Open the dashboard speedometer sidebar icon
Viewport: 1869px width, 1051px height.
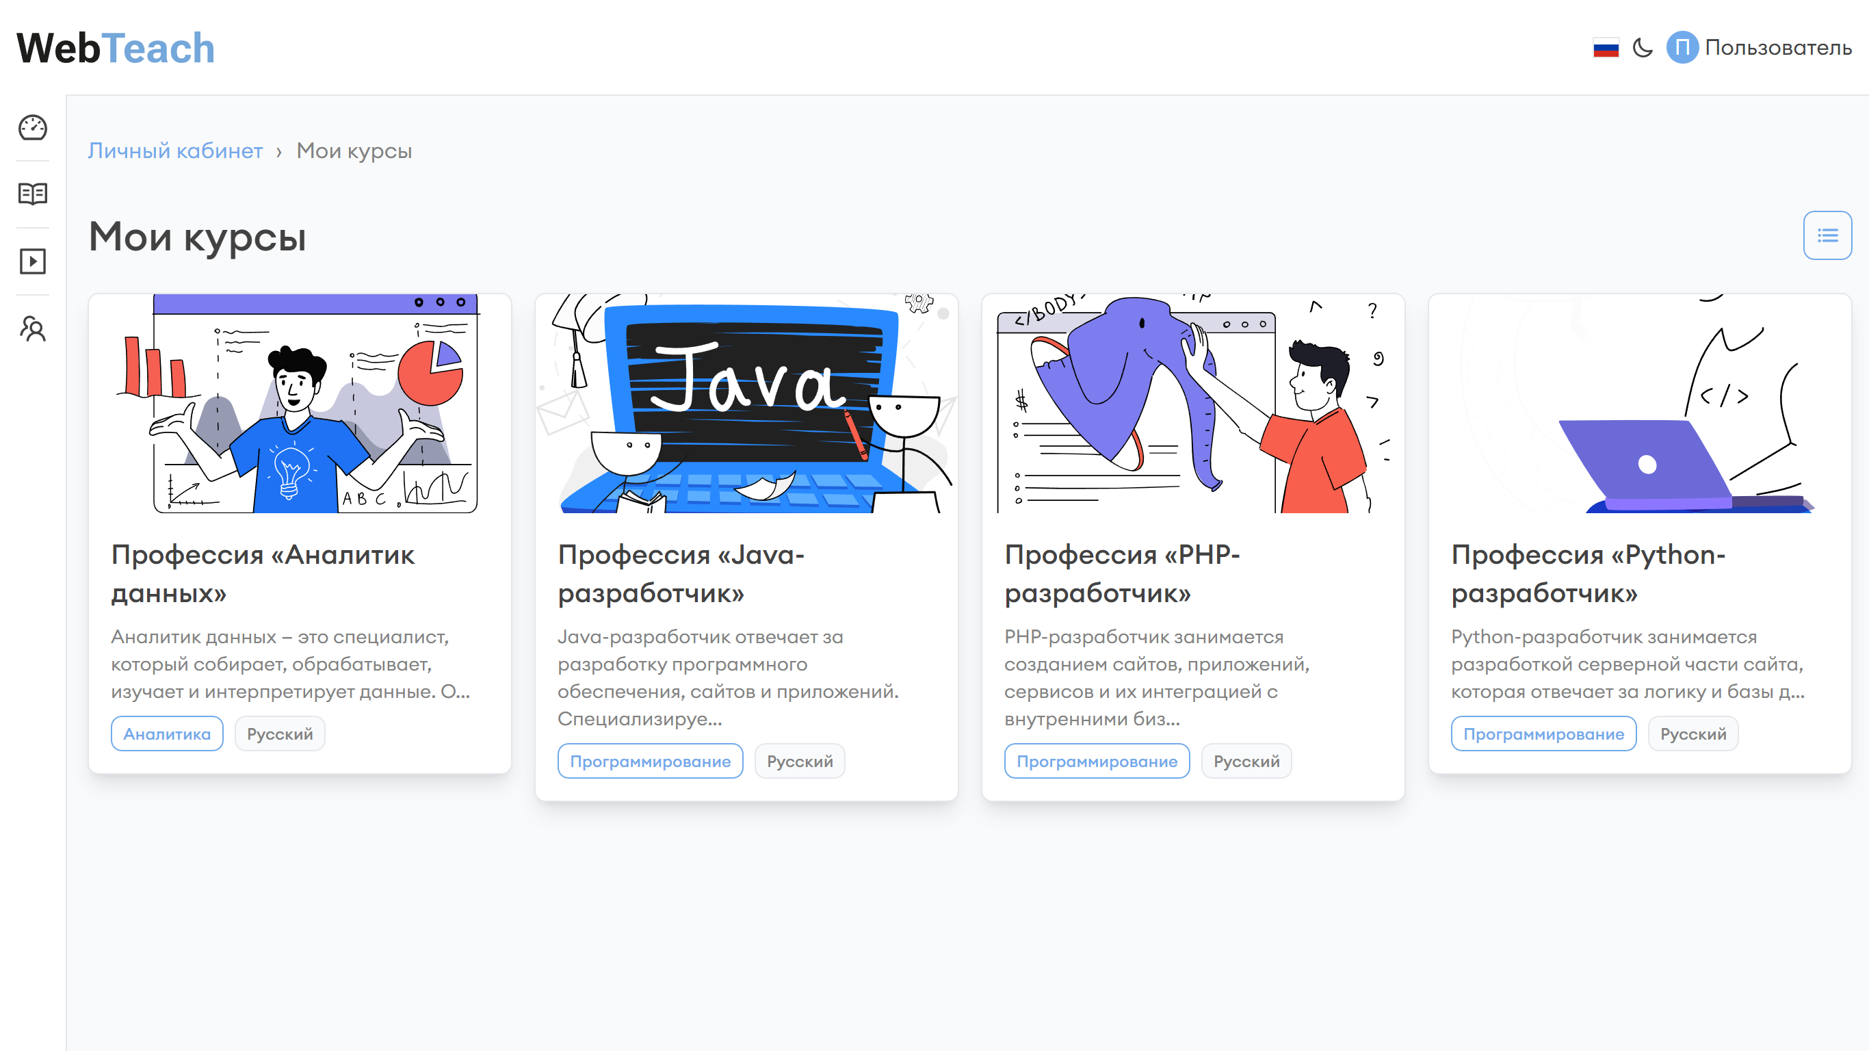[x=33, y=128]
